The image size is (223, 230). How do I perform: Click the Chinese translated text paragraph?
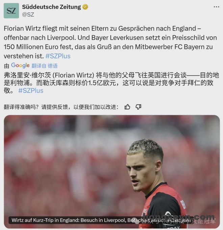pyautogui.click(x=111, y=83)
